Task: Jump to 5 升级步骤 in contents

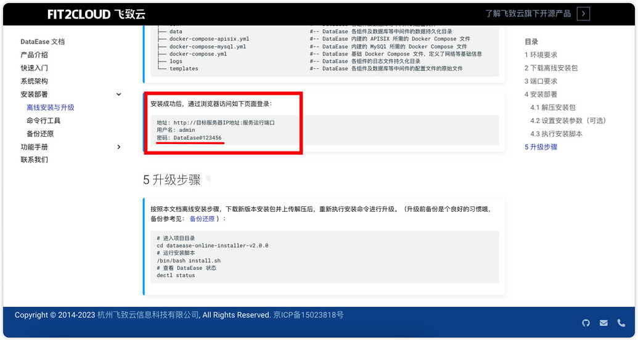Action: pos(541,147)
